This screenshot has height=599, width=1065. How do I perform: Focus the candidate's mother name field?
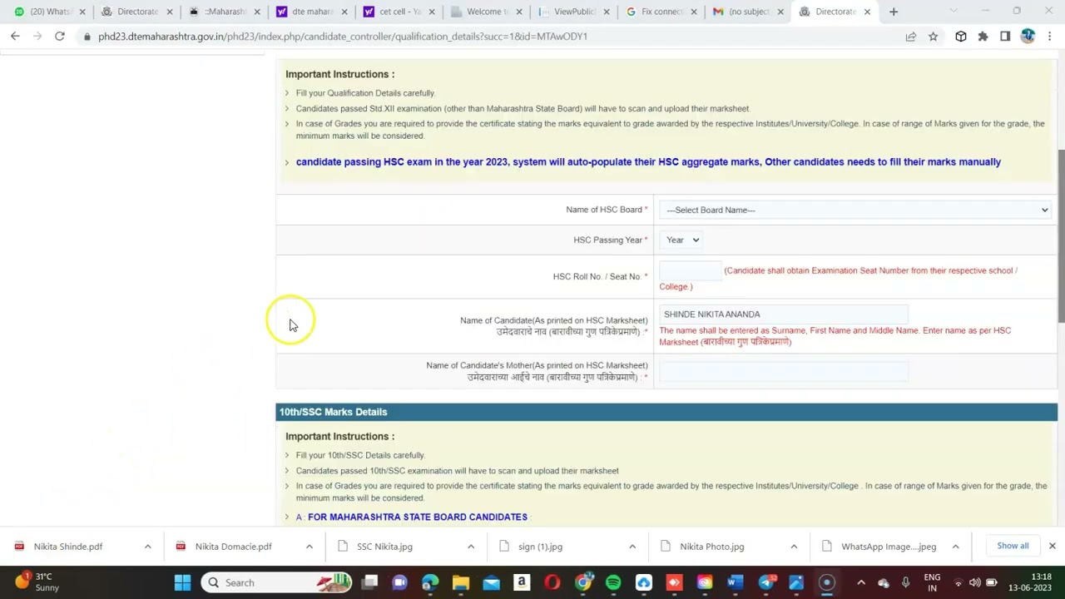click(783, 371)
